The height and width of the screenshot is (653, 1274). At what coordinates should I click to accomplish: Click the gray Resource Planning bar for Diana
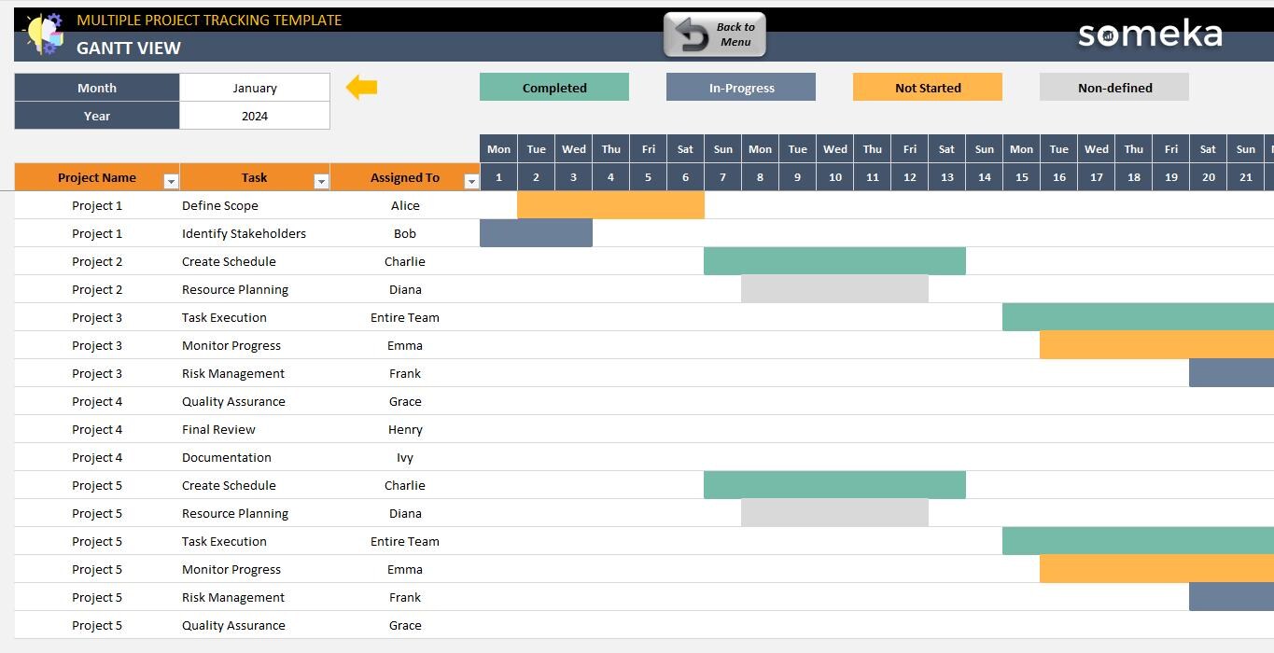pyautogui.click(x=834, y=289)
